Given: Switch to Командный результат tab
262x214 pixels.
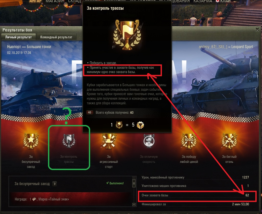Looking at the screenshot, I should (x=56, y=37).
